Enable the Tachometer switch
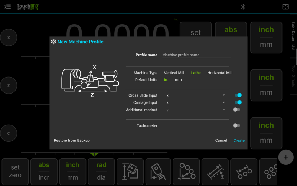The height and width of the screenshot is (186, 297). click(236, 125)
